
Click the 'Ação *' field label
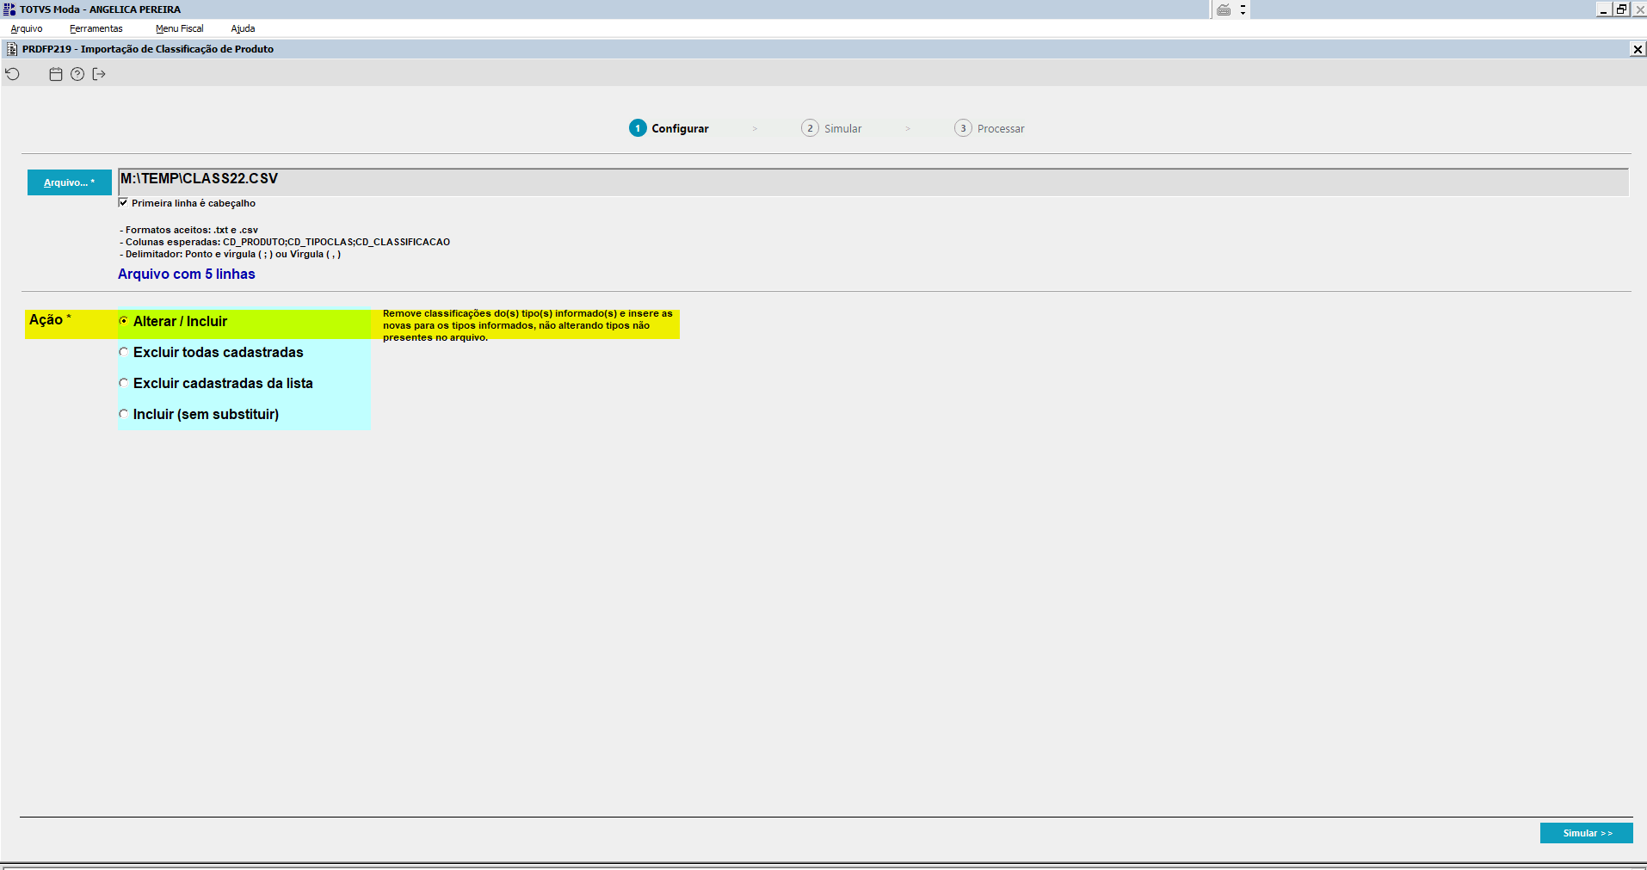coord(50,320)
